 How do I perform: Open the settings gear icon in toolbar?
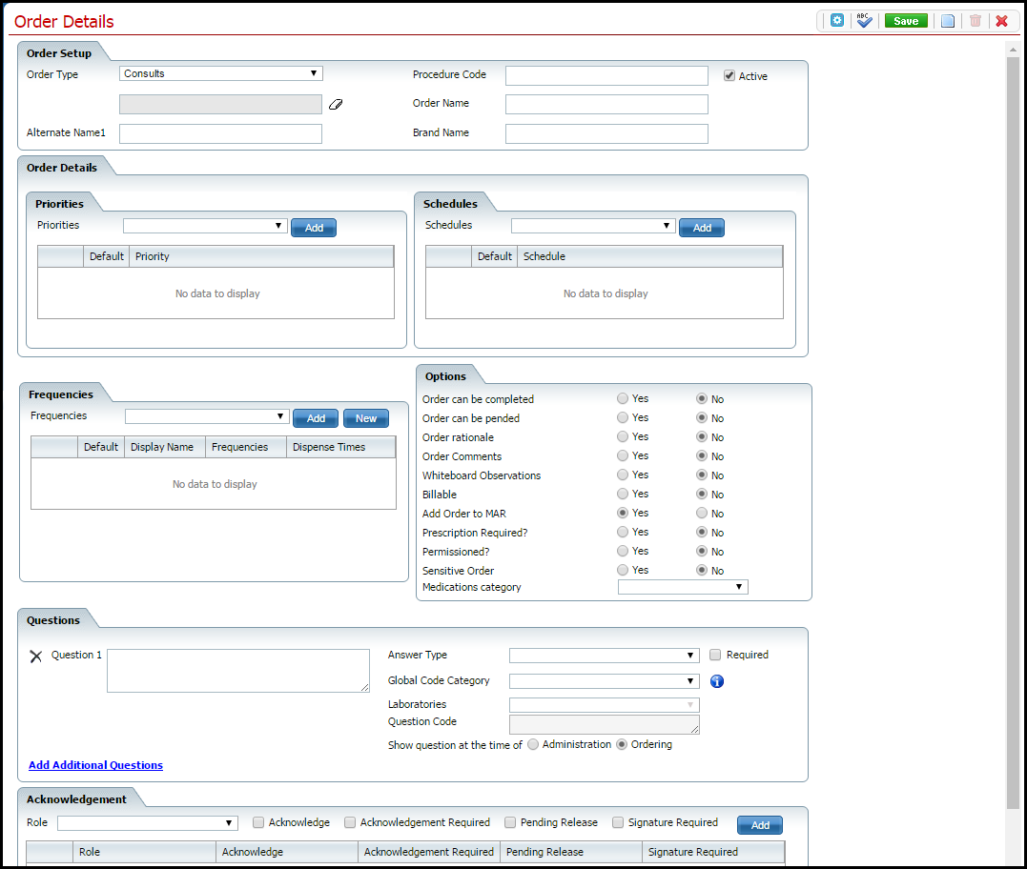coord(837,20)
